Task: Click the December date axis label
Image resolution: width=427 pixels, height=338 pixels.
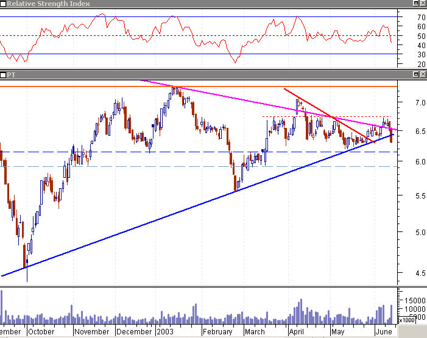Action: click(x=134, y=332)
